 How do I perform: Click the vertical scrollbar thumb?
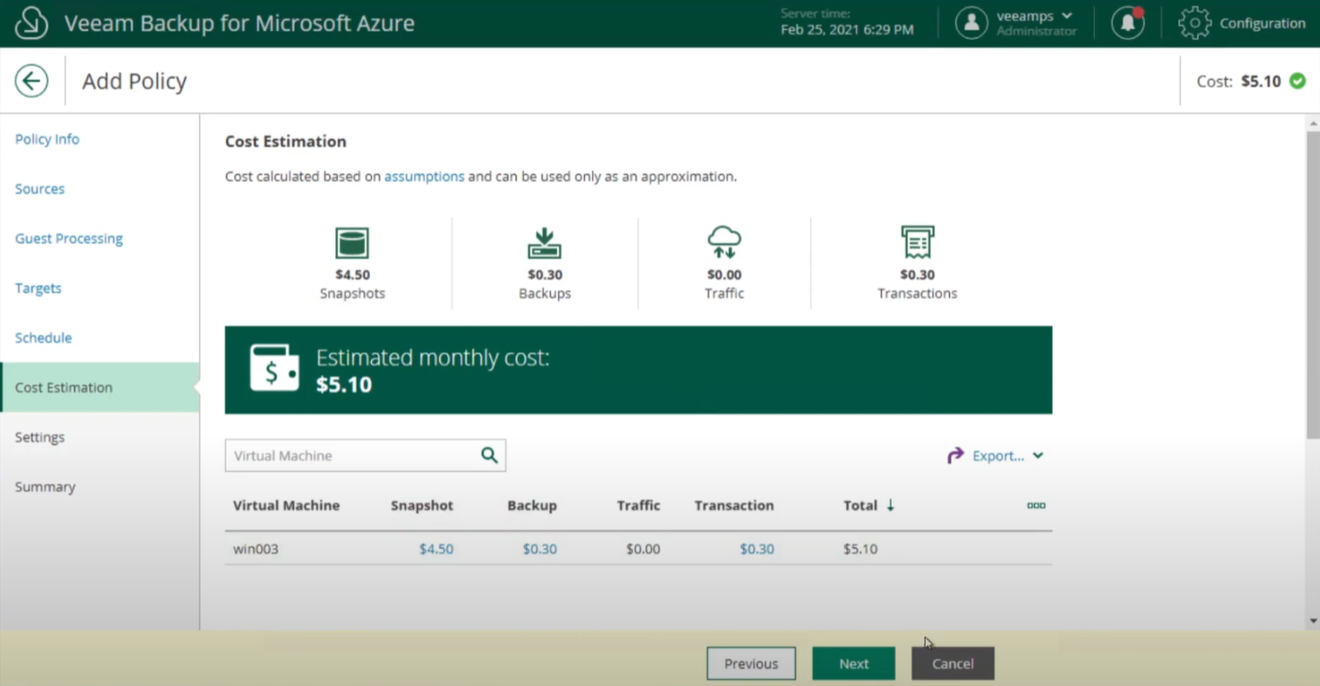[1313, 283]
